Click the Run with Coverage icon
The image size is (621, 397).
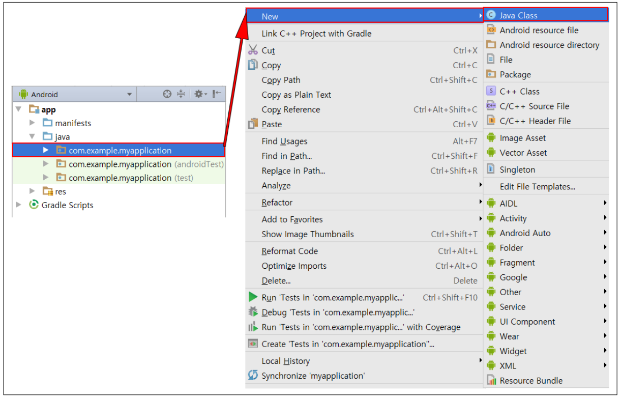tap(253, 327)
